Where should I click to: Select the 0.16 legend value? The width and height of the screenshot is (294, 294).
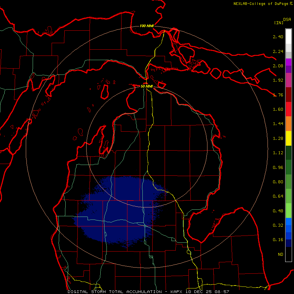point(278,240)
